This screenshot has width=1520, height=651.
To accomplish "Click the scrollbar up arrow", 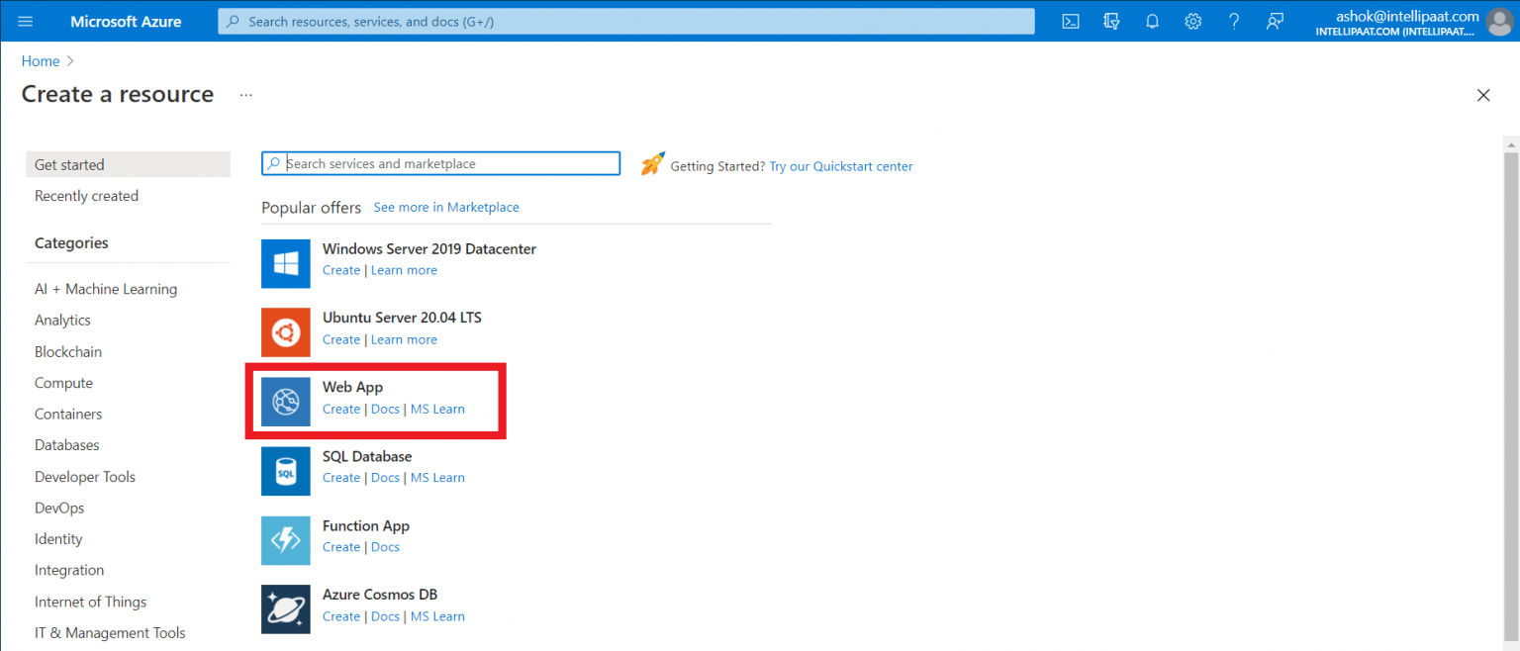I will point(1510,144).
